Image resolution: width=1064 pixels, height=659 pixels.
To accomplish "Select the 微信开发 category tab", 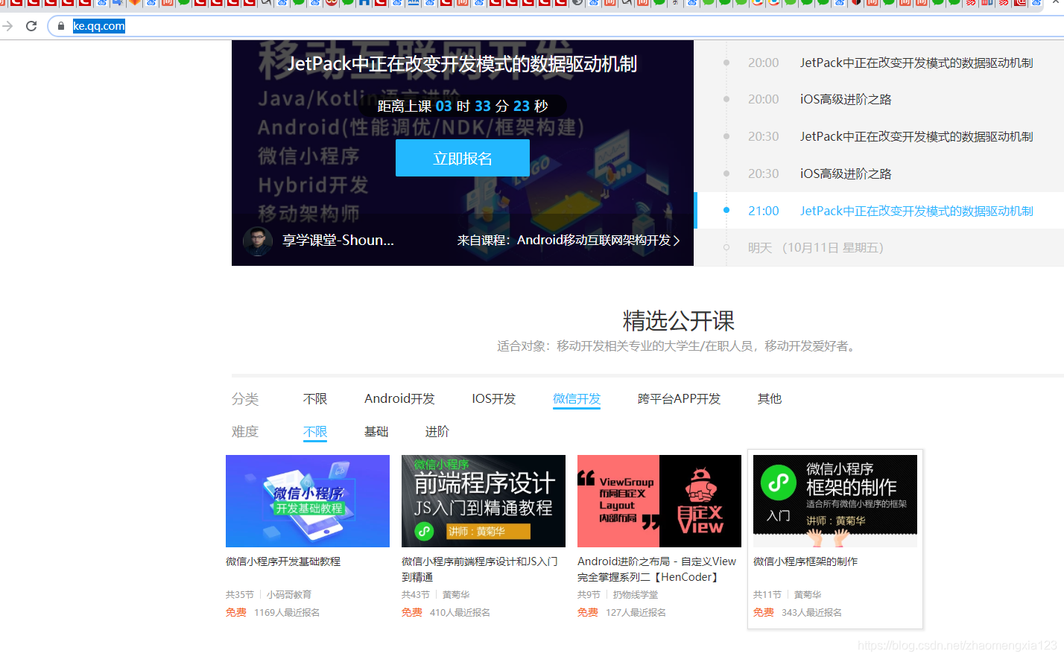I will (x=577, y=399).
